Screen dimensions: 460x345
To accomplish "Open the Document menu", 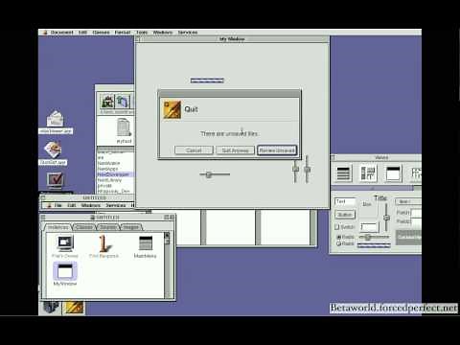I will pos(62,33).
